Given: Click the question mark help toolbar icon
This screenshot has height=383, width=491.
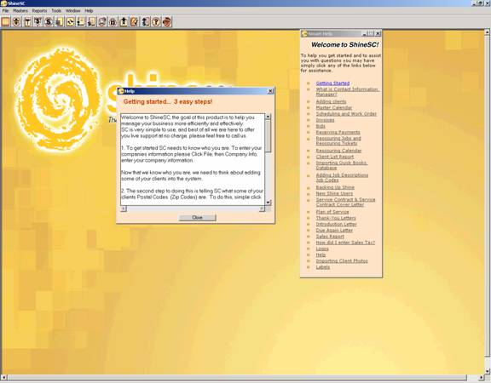Looking at the screenshot, I should coord(156,22).
